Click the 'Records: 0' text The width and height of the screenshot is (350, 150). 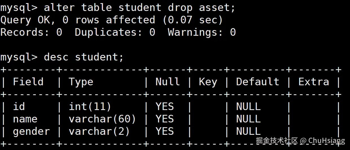31,32
